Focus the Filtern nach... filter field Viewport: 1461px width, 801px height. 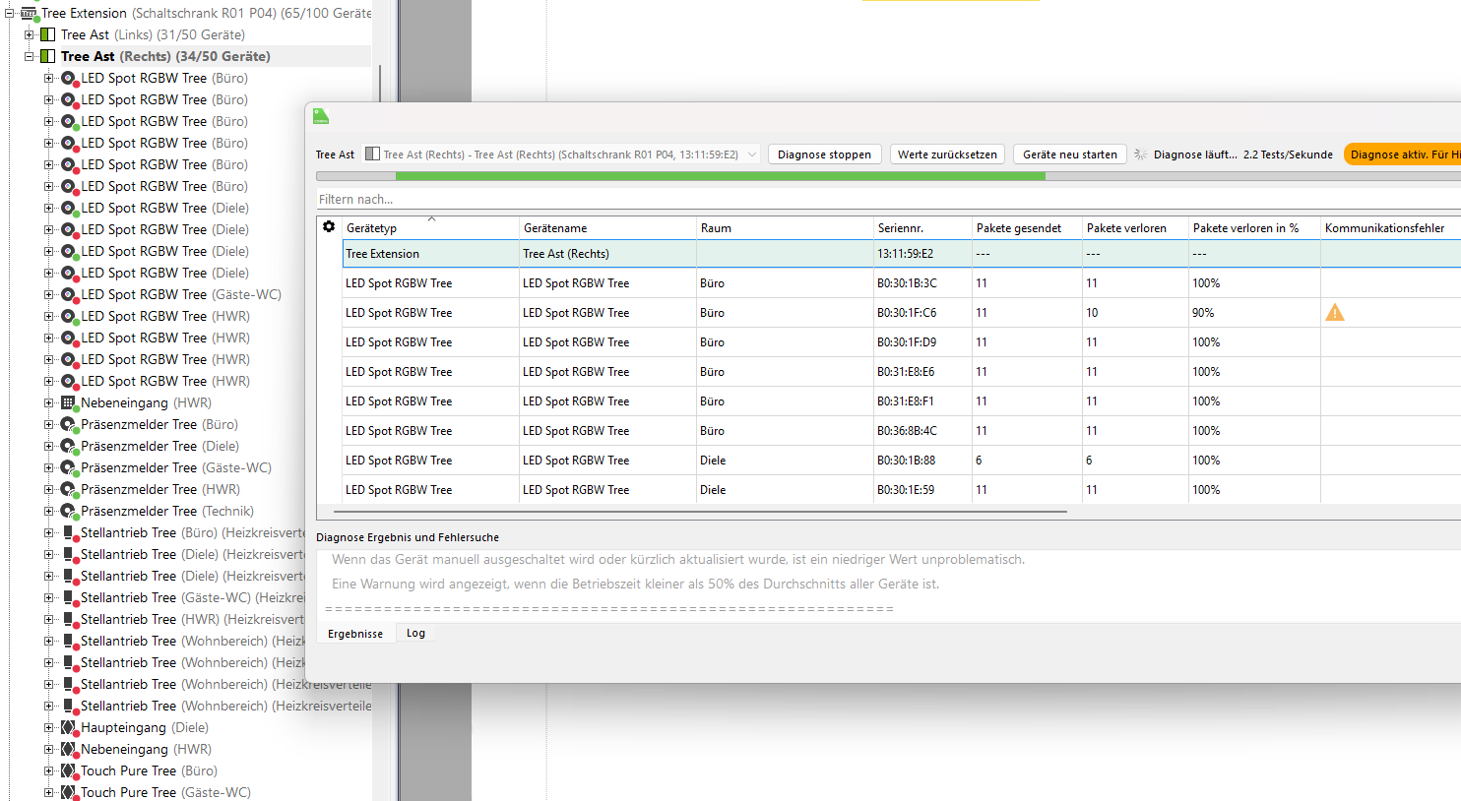click(x=888, y=199)
